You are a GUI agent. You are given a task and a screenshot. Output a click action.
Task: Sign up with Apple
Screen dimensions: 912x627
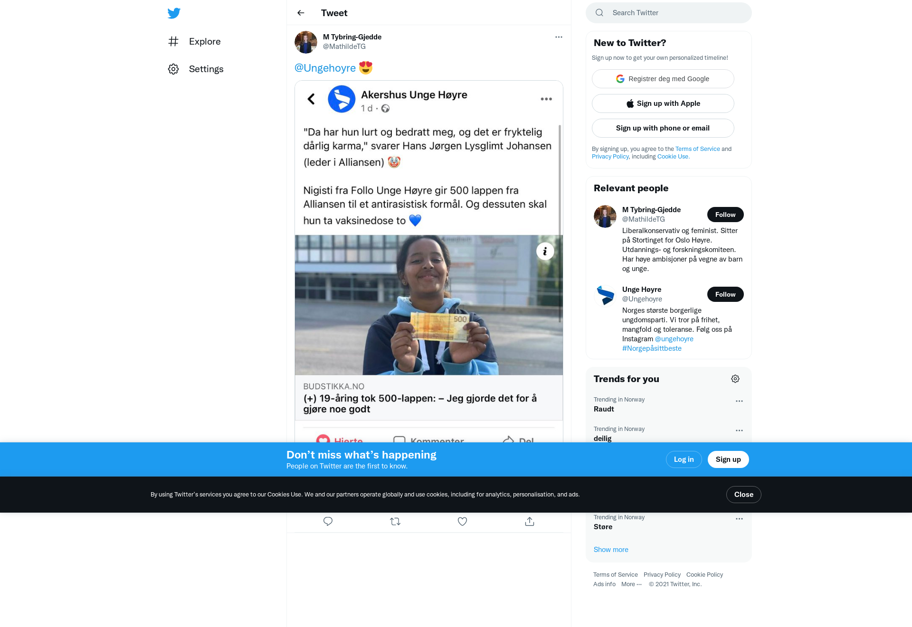tap(663, 103)
